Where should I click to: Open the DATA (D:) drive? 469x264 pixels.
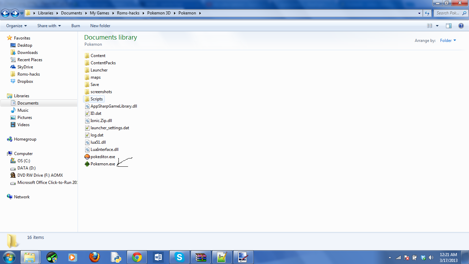(23, 168)
